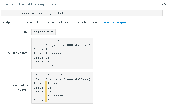169x108 pixels.
Task: Click the 'Input' label
Action: pos(25,31)
